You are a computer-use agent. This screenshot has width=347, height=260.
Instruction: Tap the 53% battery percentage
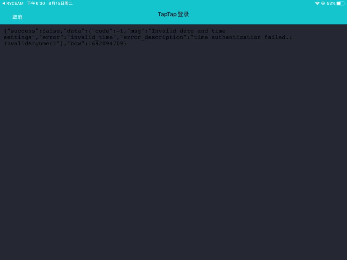[331, 3]
